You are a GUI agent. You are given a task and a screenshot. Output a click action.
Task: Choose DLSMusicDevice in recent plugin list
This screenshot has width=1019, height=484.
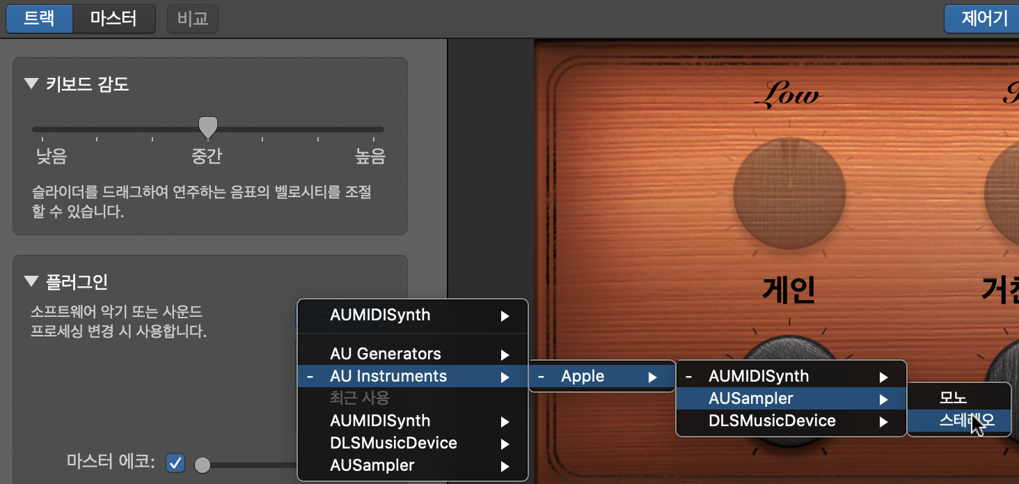click(413, 443)
